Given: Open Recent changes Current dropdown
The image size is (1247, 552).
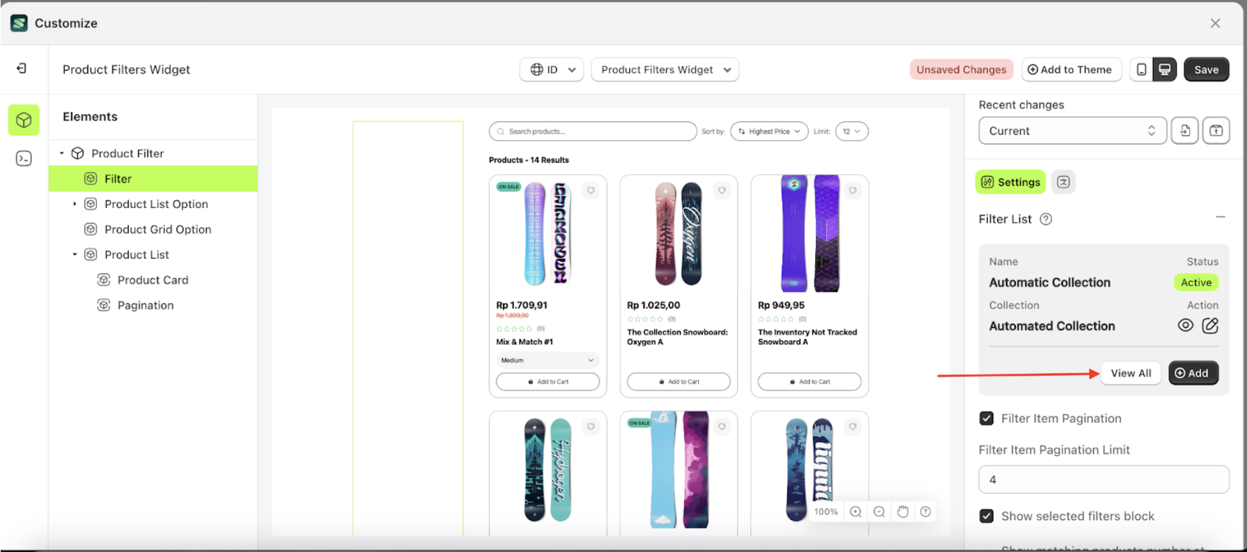Looking at the screenshot, I should (1072, 131).
